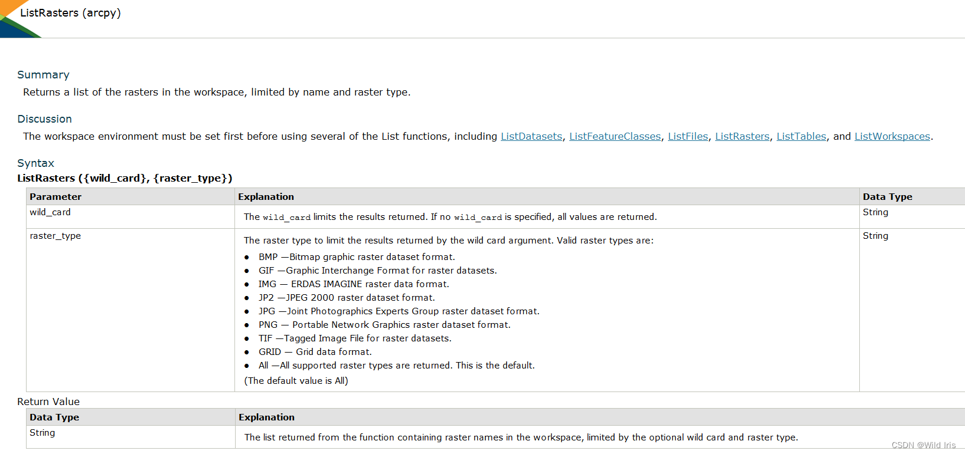The height and width of the screenshot is (454, 965).
Task: Click the BMP bitmap format list entry
Action: pyautogui.click(x=357, y=257)
